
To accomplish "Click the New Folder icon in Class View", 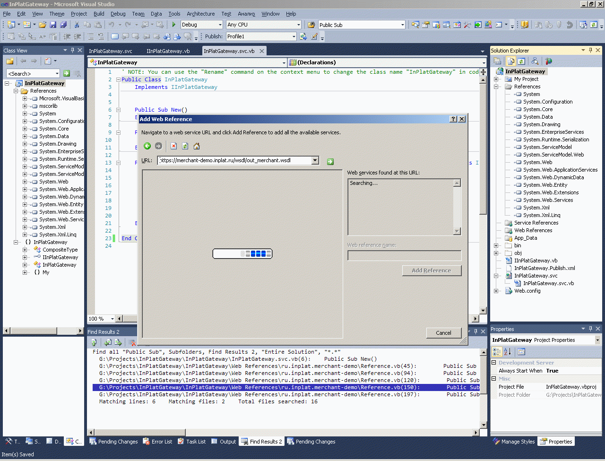I will [x=9, y=61].
